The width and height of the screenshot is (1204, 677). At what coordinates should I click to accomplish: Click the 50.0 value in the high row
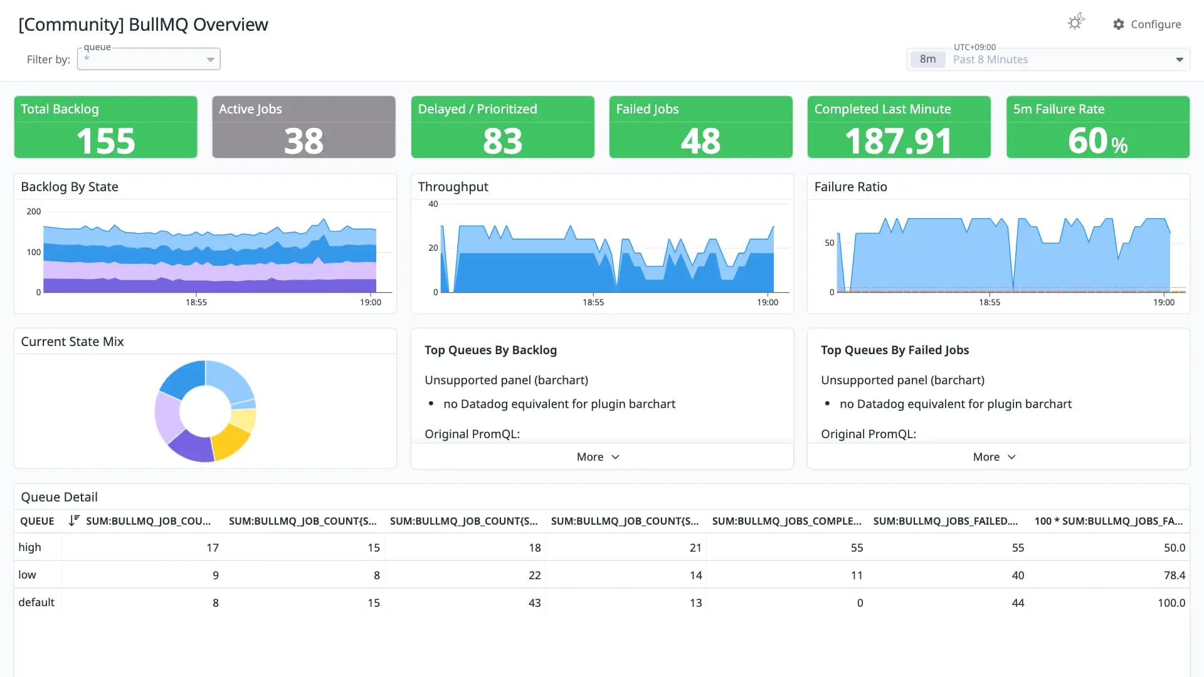[x=1175, y=547]
